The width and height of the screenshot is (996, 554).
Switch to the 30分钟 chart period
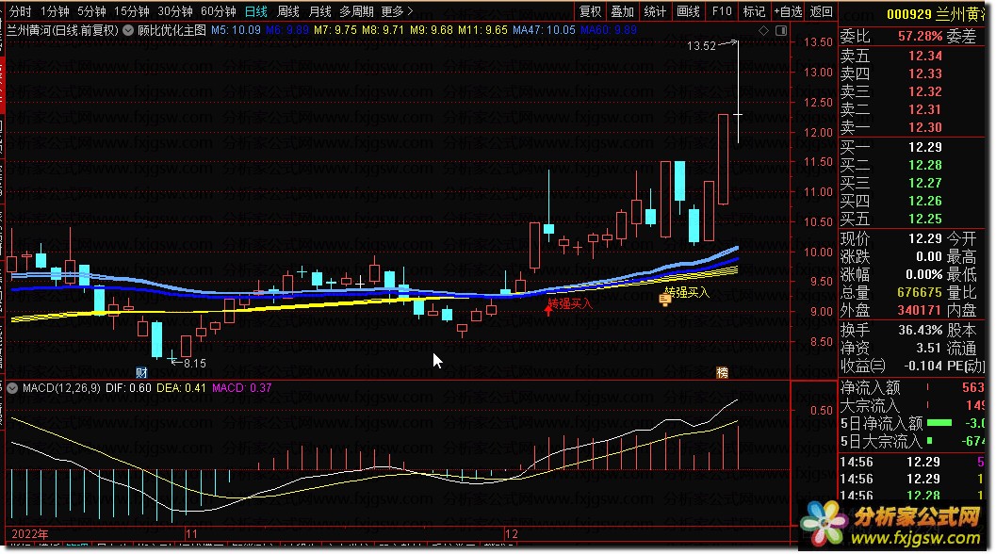pos(174,11)
